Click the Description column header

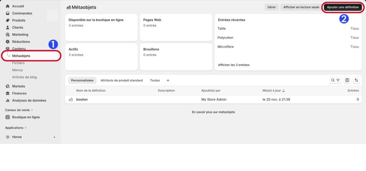(x=166, y=90)
